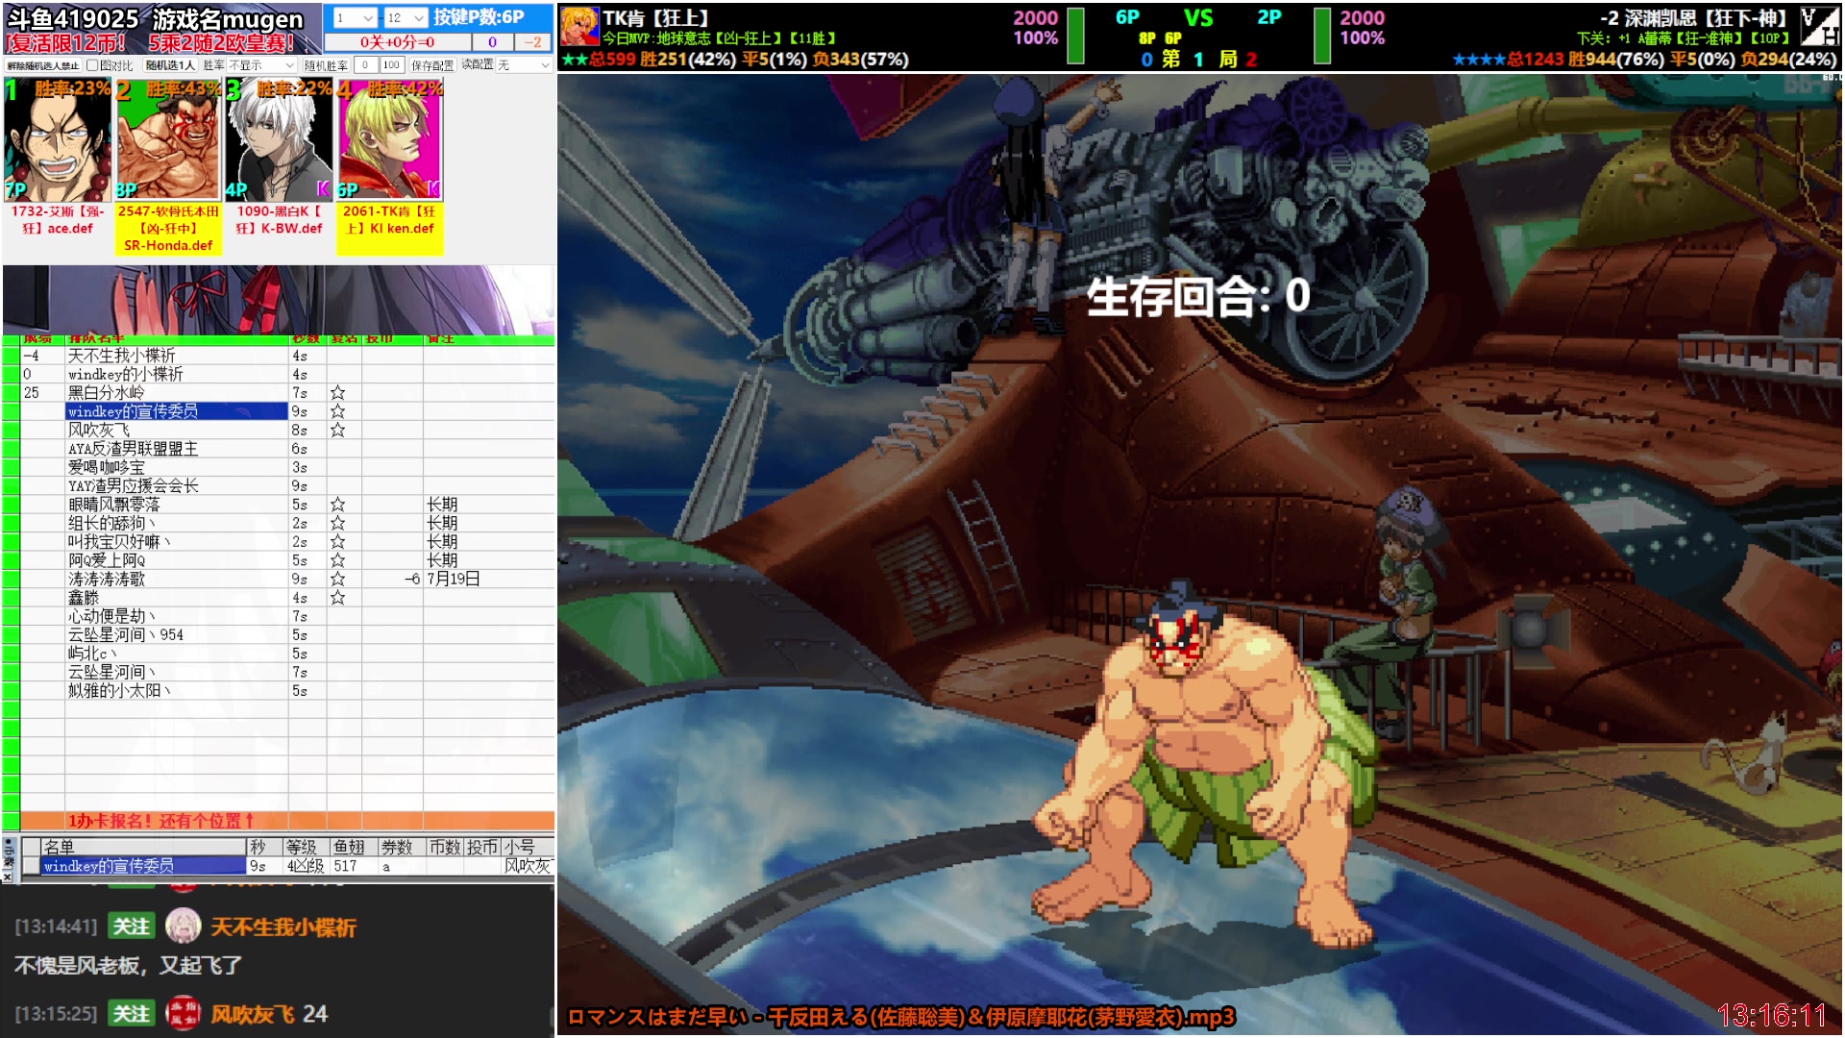Select the 7P Ace character portrait
Screen dimensions: 1845x1038
57,140
